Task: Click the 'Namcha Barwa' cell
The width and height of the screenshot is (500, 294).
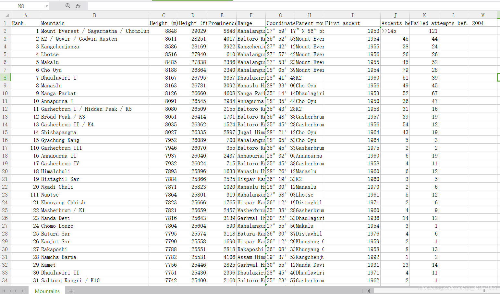Action: (x=94, y=257)
